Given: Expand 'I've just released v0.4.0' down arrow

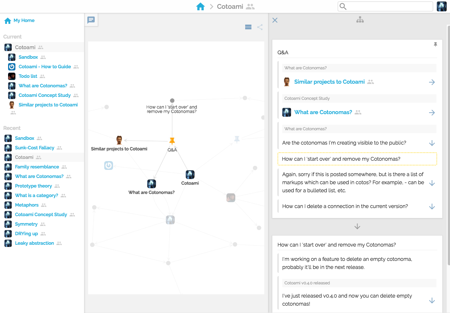Looking at the screenshot, I should tap(432, 300).
